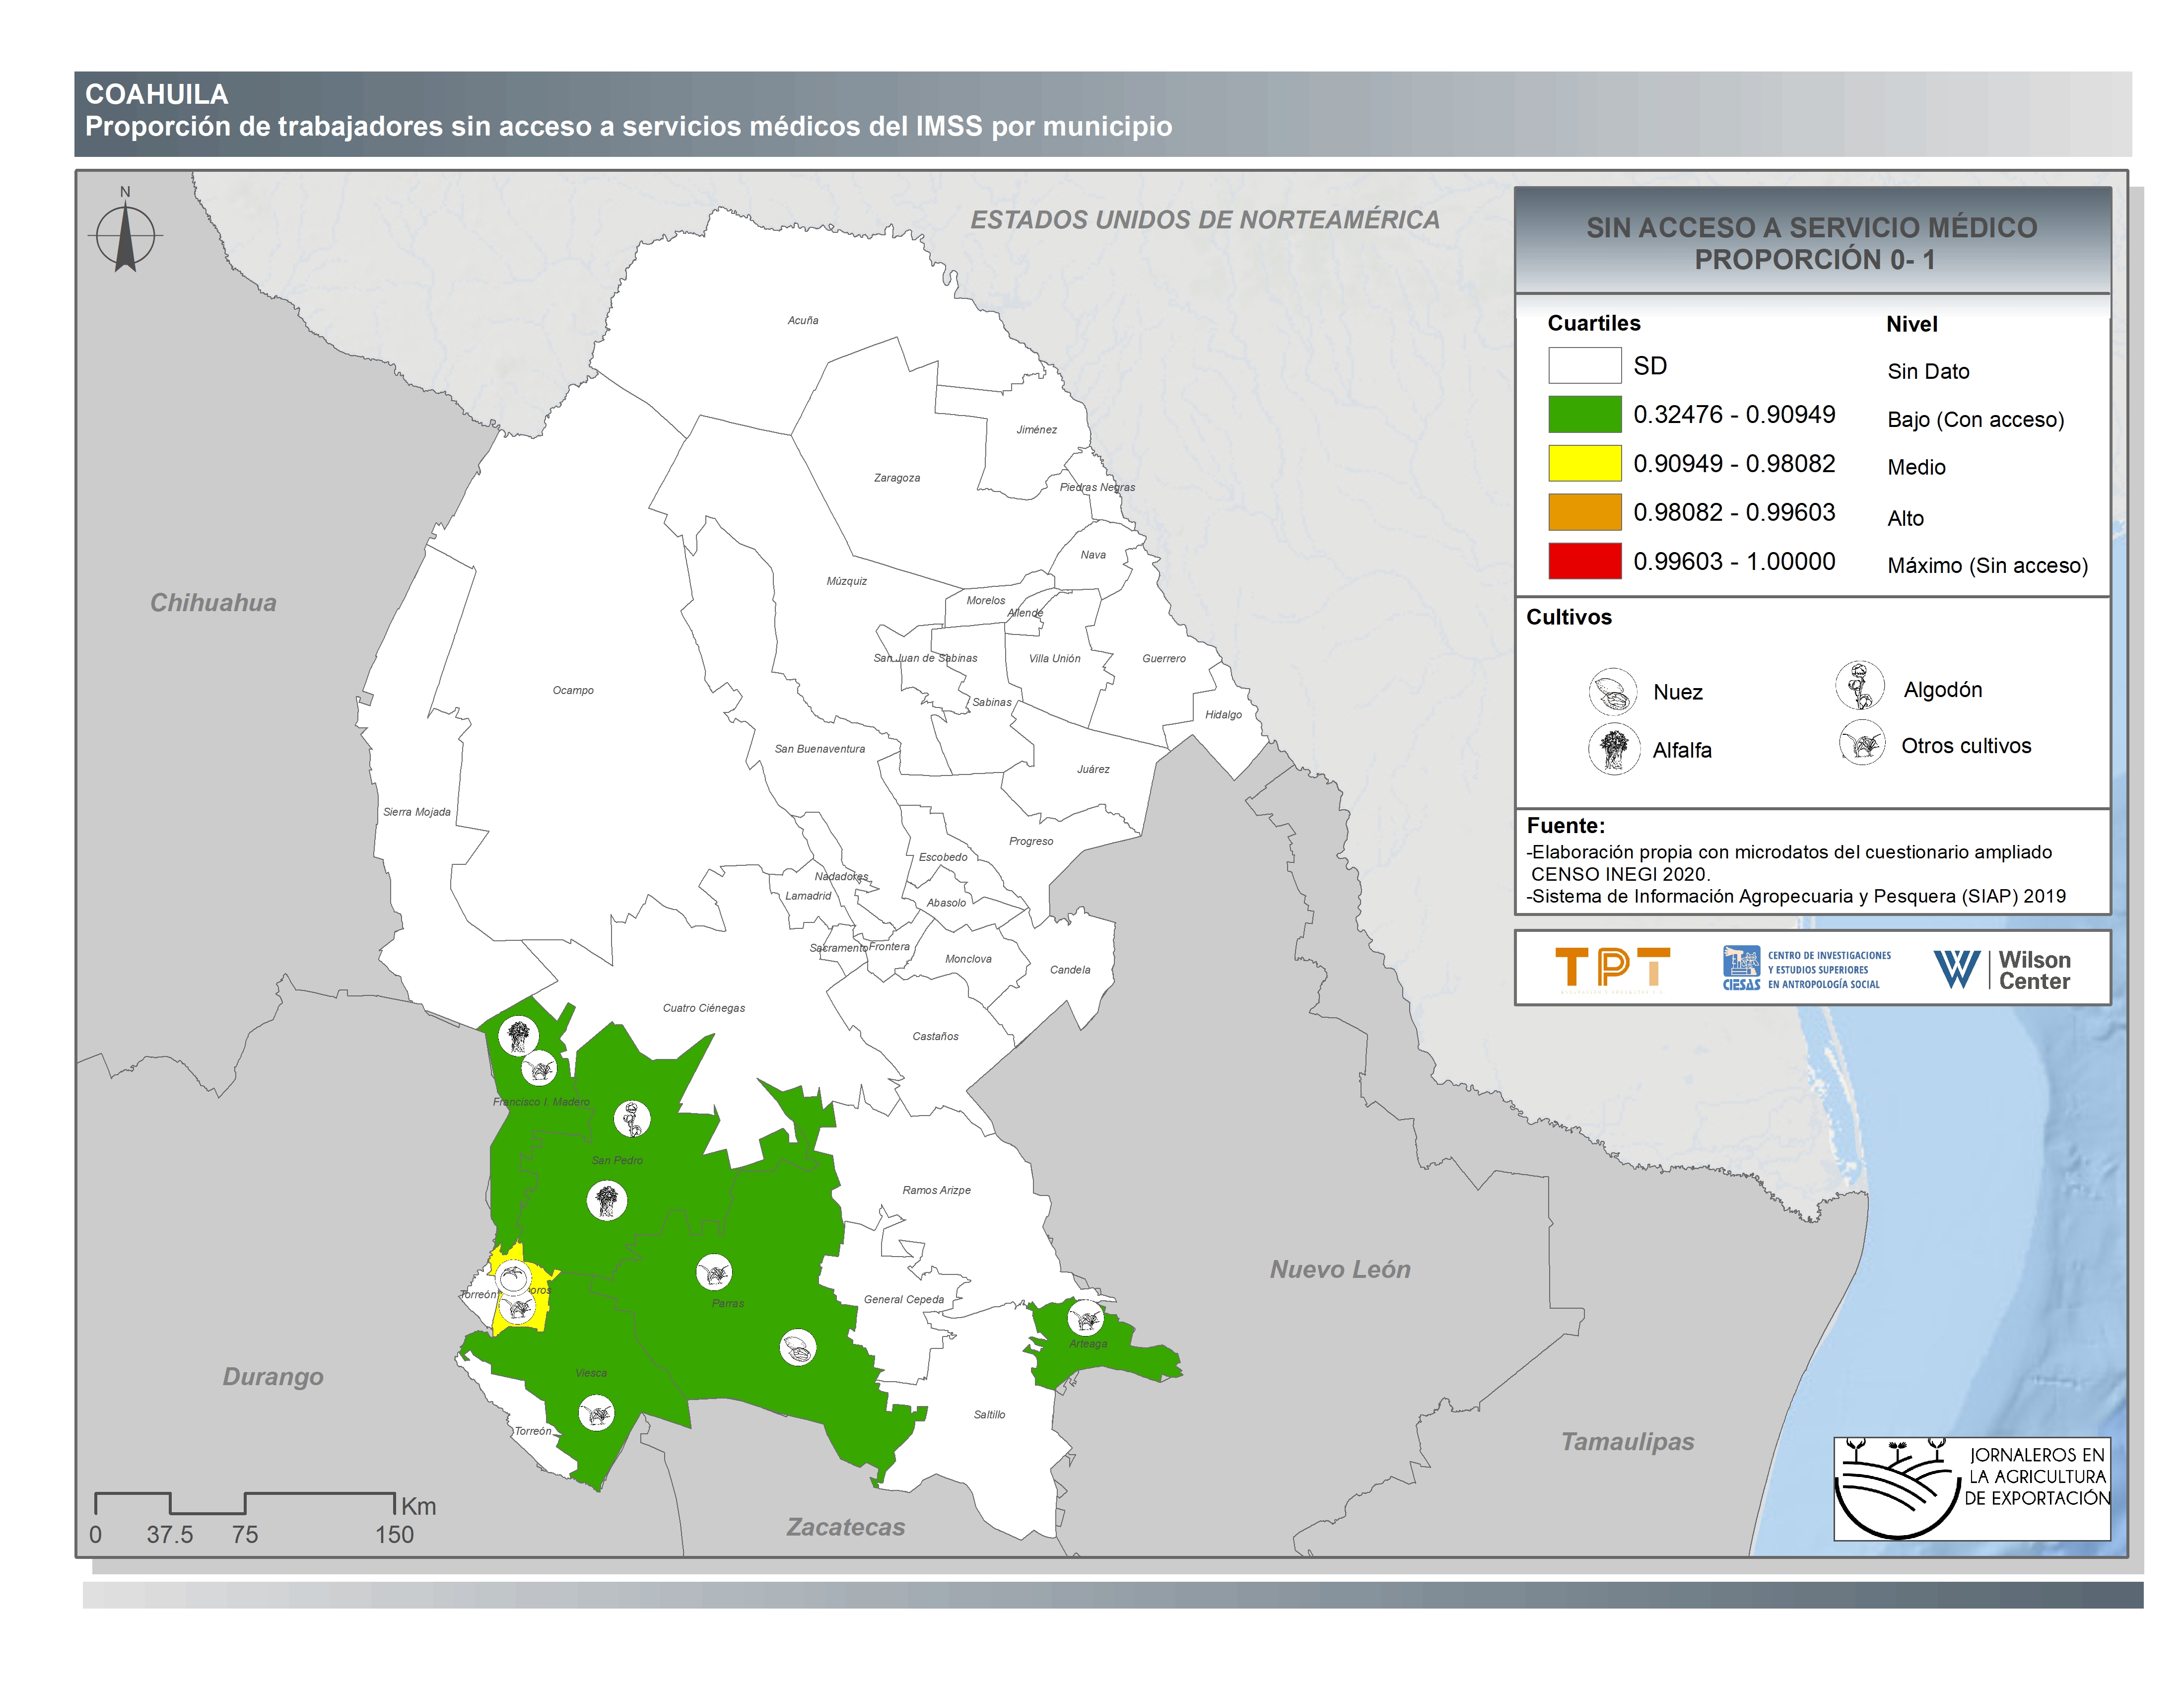This screenshot has height=1688, width=2184.
Task: Click the Nuez icon in legend
Action: tap(1612, 691)
